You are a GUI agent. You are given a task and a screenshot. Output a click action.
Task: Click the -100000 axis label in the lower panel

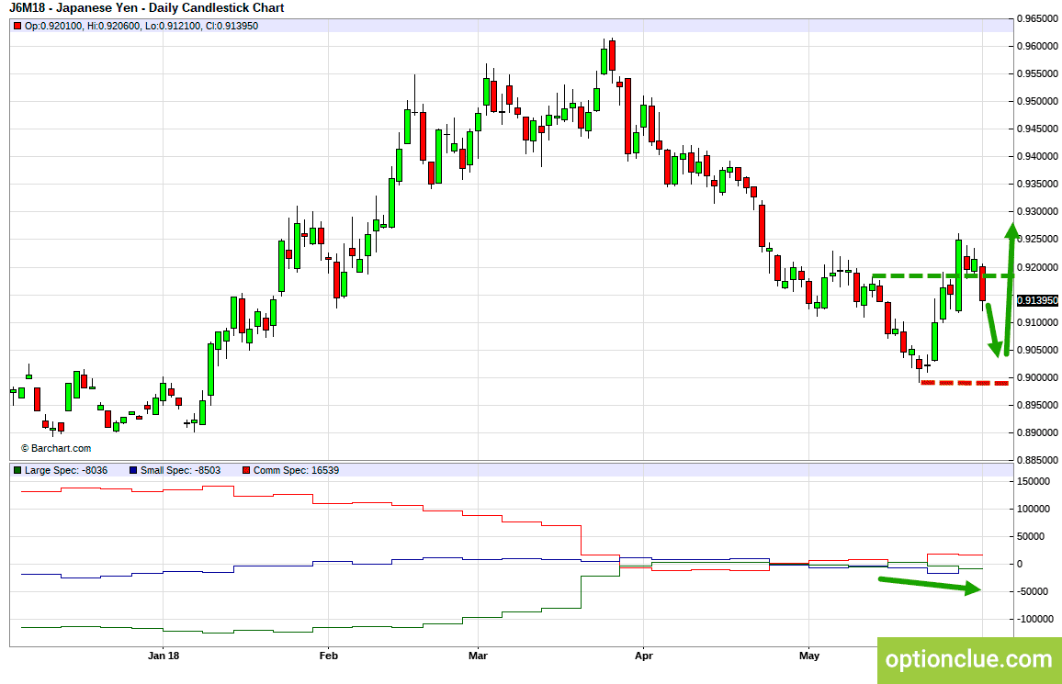click(1035, 619)
